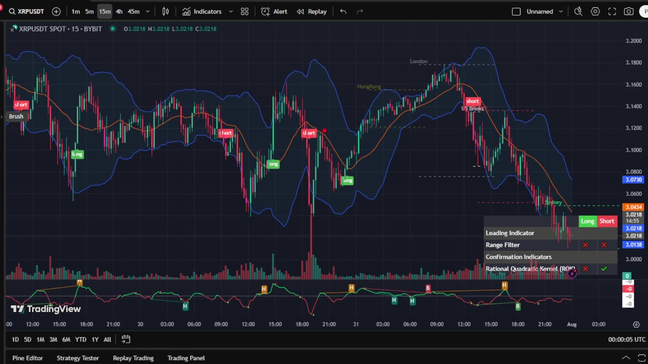Add a compare symbol with plus icon
This screenshot has width=648, height=364.
[56, 11]
